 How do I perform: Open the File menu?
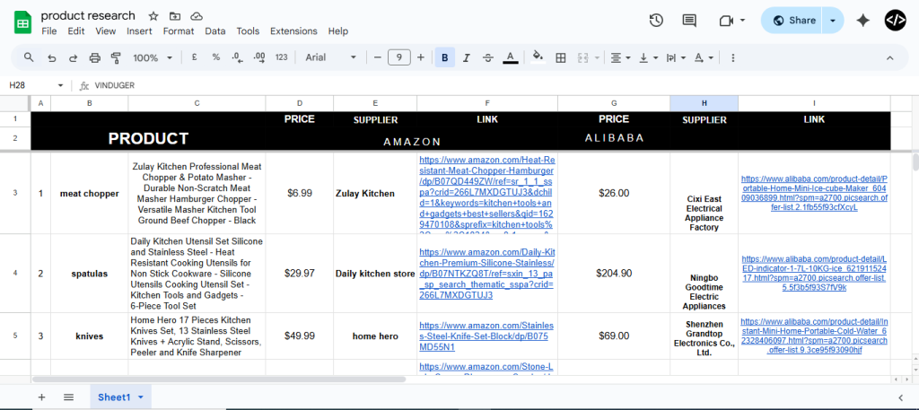click(49, 31)
